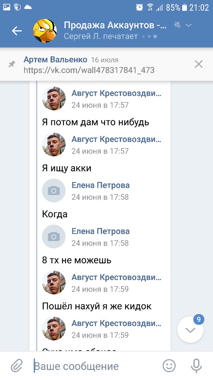This screenshot has width=213, height=380.
Task: Open first Елена Петрова camera placeholder avatar
Action: point(54,191)
